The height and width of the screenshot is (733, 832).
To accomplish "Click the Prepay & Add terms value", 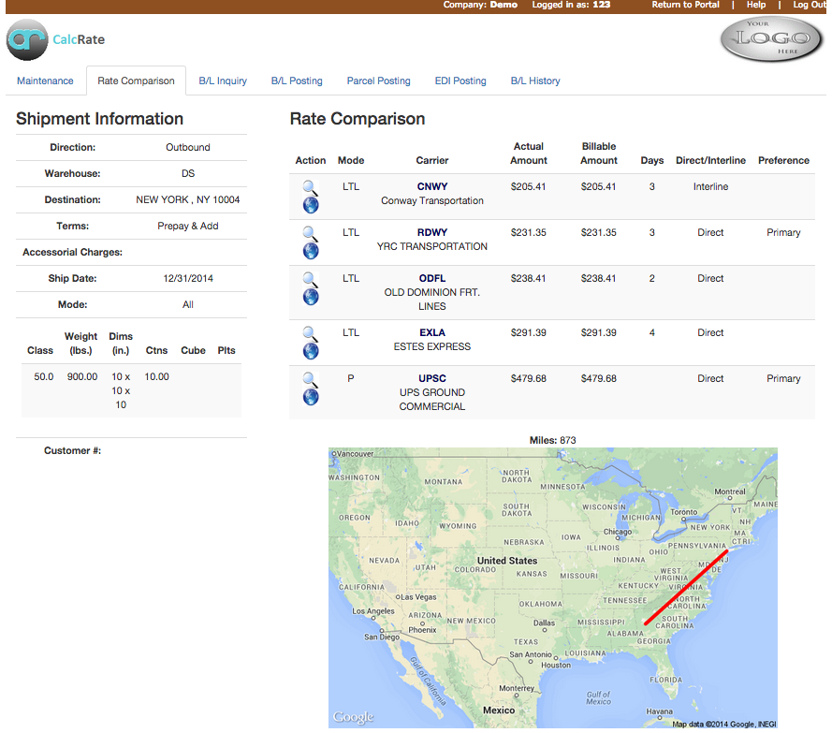I will [188, 226].
